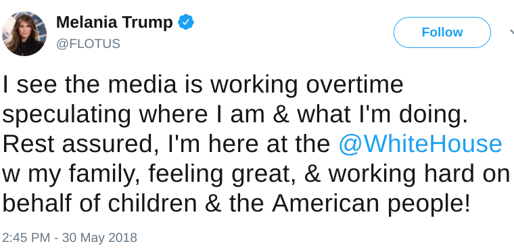Open the @WhiteHouse mention link
Viewport: 514px width, 248px height.
(420, 144)
